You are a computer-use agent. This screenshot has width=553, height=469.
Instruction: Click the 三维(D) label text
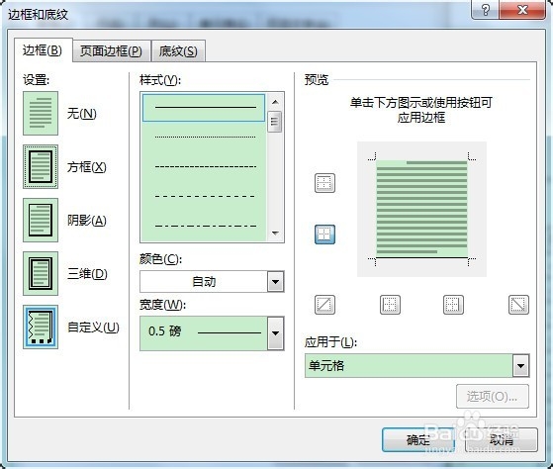click(x=87, y=274)
